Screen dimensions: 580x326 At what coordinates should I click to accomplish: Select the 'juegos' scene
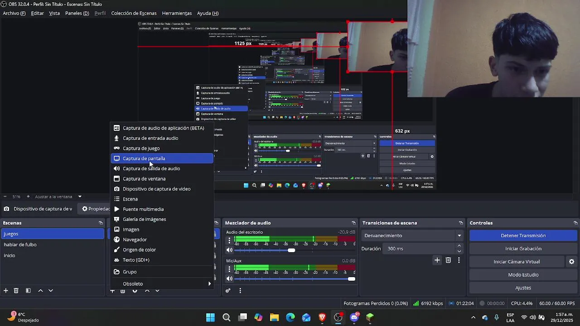pyautogui.click(x=53, y=234)
